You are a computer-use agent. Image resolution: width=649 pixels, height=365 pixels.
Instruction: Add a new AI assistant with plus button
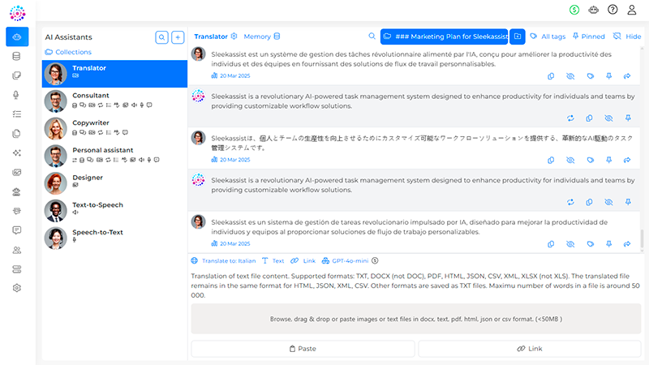[178, 37]
